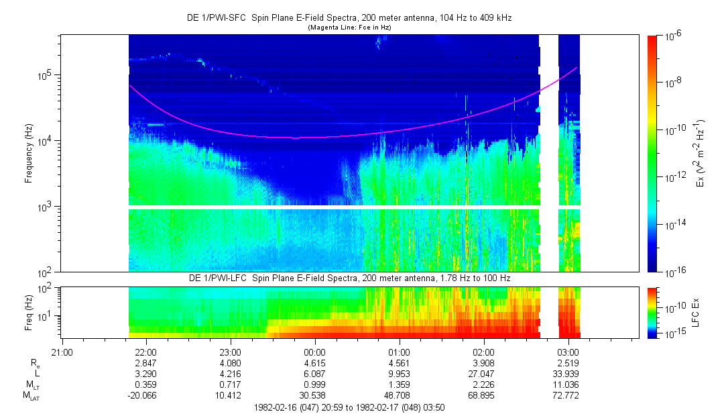Screen dimensions: 726x416
Task: Click the MLAT value 72.772 under 03:00
Action: point(568,396)
